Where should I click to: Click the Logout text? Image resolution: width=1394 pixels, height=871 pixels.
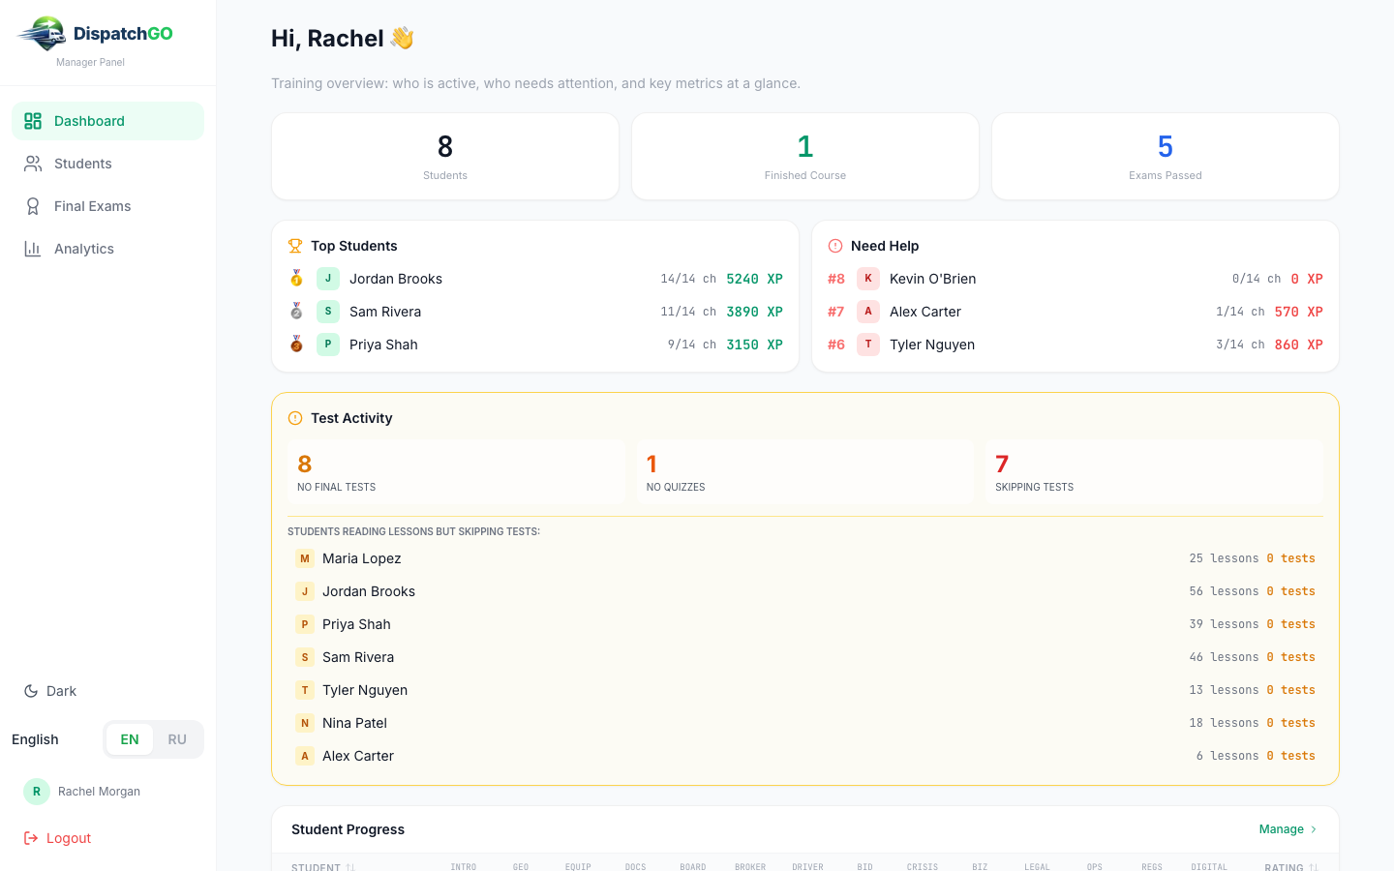pos(69,838)
